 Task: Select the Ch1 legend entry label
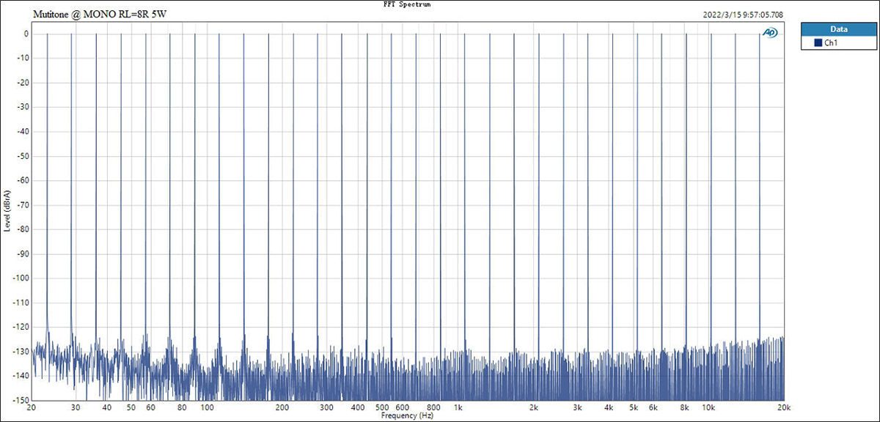(831, 43)
